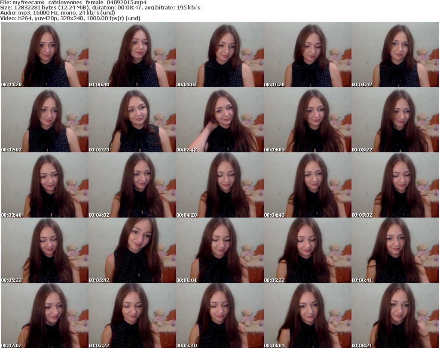Choose the snapshot labeled 00:06:01
This screenshot has width=440, height=348.
coord(220,250)
